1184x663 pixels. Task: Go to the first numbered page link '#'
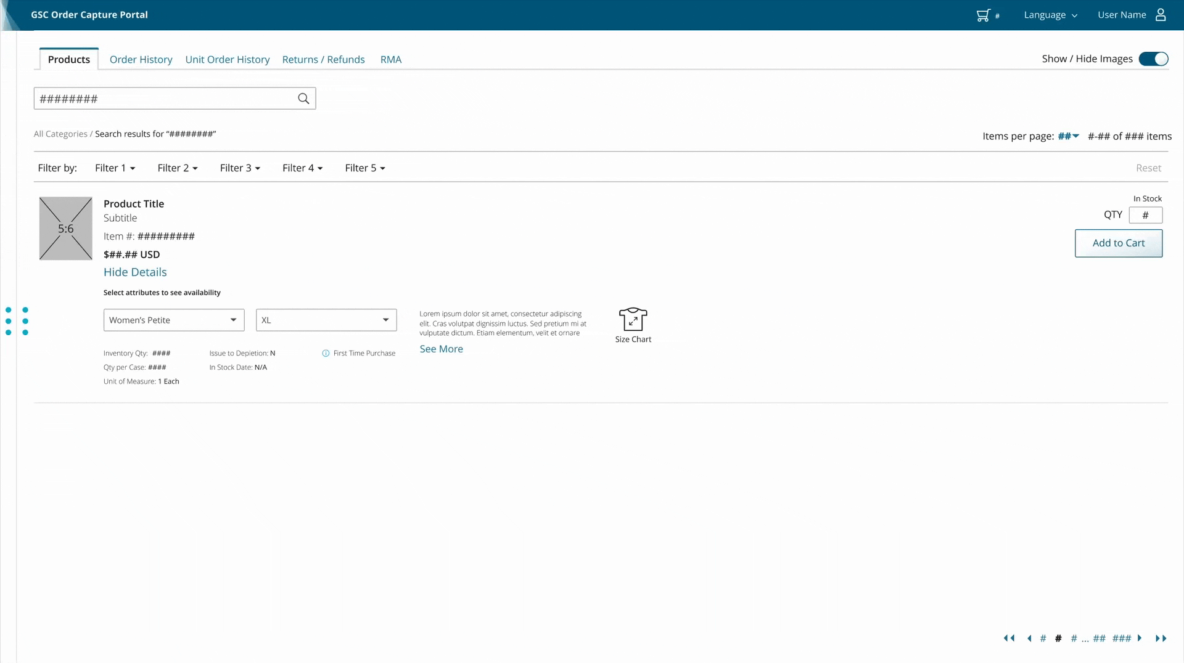pyautogui.click(x=1043, y=638)
